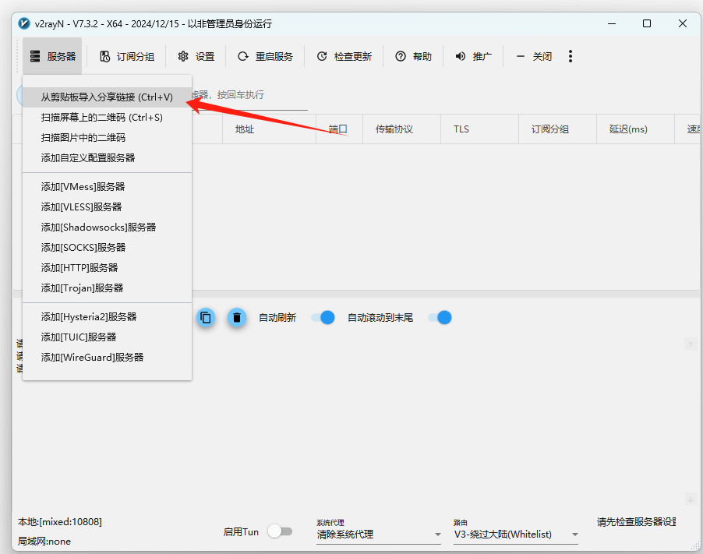The width and height of the screenshot is (703, 554).
Task: Collapse the 服务器 servers menu
Action: click(x=52, y=57)
